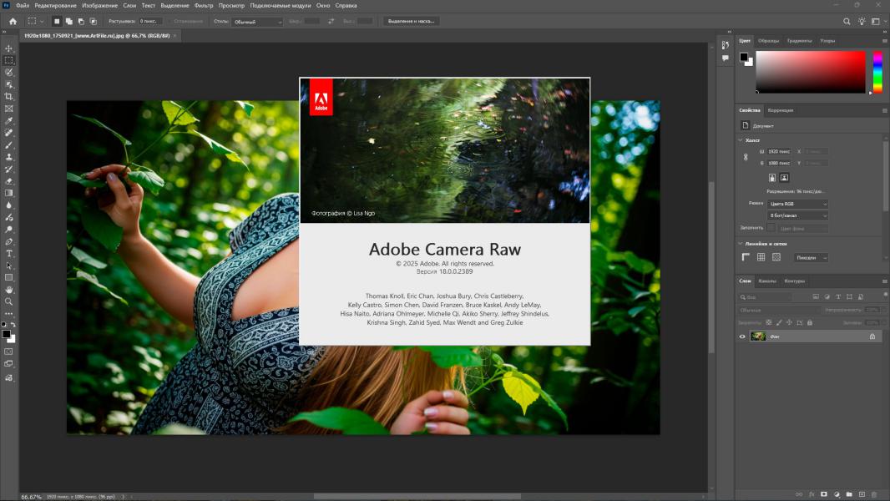This screenshot has height=501, width=890.
Task: Toggle the grid icon in Properties
Action: click(x=761, y=257)
